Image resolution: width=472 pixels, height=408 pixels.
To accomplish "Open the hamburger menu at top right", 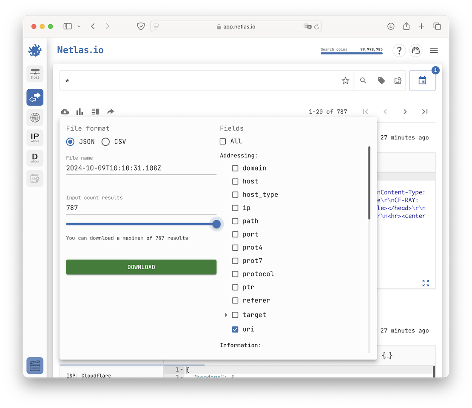I will coord(434,50).
